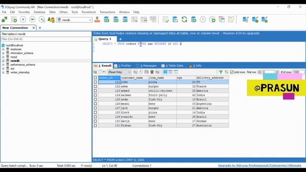Open the Transactions menu
The height and width of the screenshot is (172, 306).
click(107, 12)
